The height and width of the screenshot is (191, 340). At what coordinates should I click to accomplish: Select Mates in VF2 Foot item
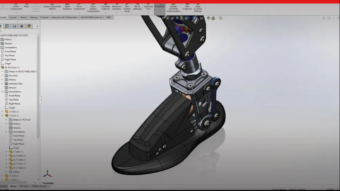pos(22,120)
